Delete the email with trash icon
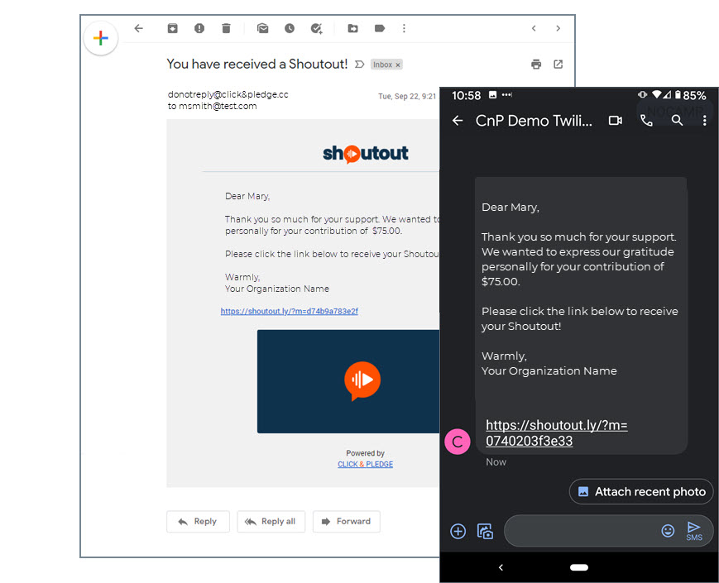 tap(226, 28)
